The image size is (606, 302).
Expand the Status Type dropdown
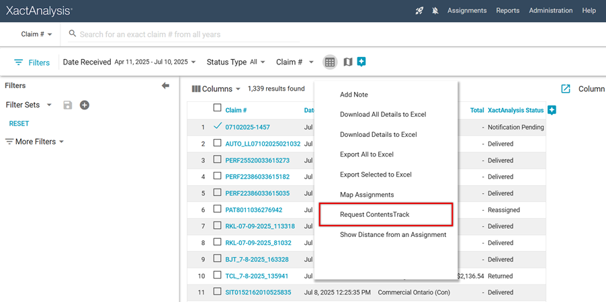pos(236,62)
